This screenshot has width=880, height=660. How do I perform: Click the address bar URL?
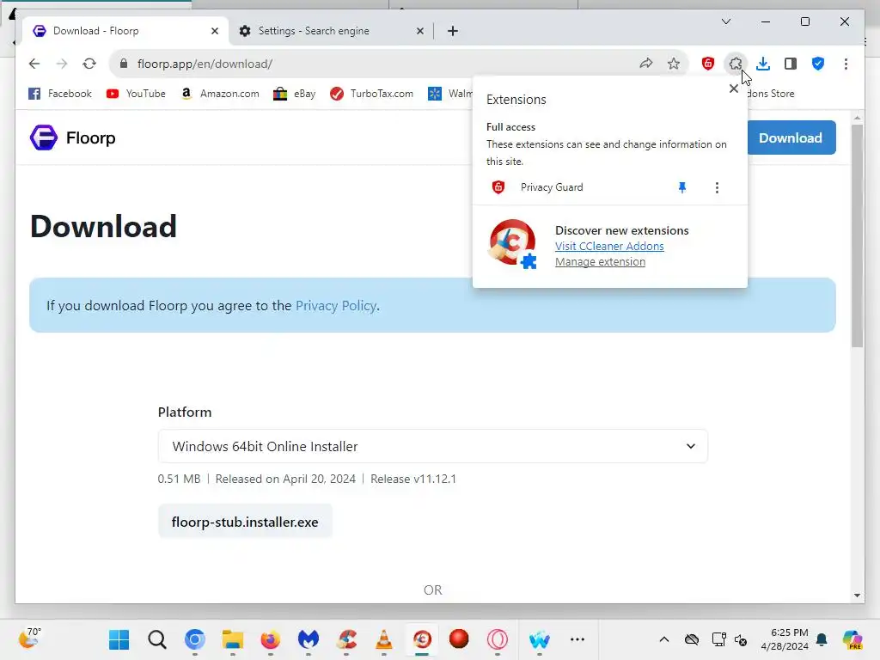[205, 64]
